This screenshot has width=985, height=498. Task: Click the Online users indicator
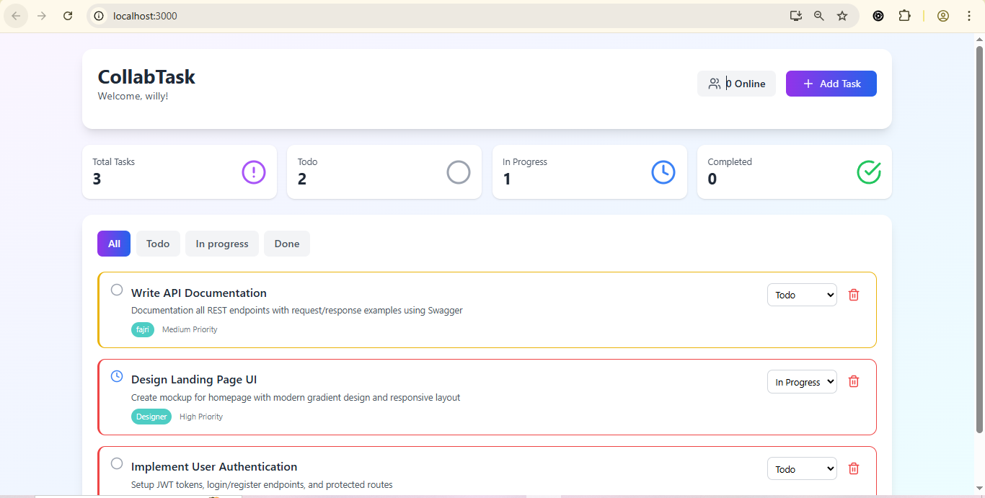point(736,84)
